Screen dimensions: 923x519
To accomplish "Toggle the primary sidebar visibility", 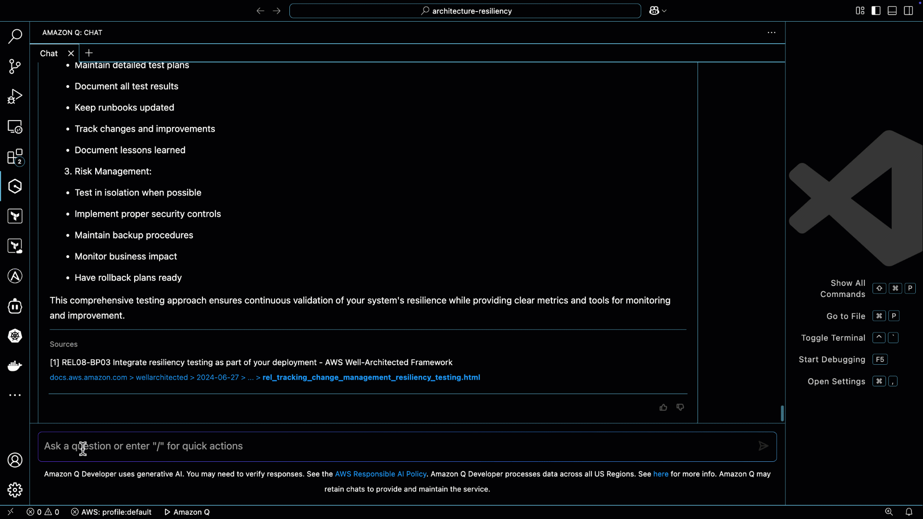I will click(x=875, y=10).
